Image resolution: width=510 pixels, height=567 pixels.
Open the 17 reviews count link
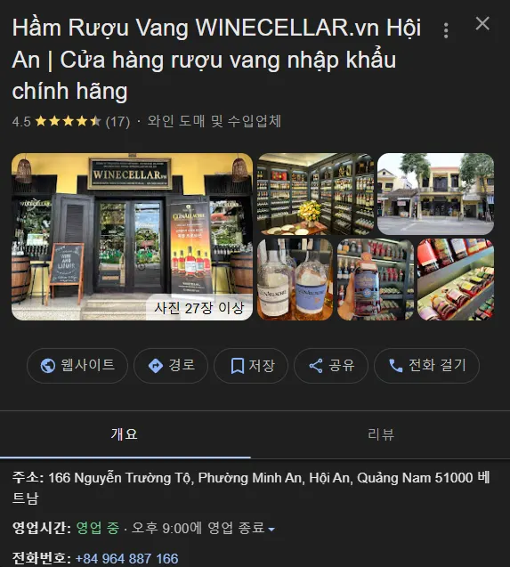point(117,121)
